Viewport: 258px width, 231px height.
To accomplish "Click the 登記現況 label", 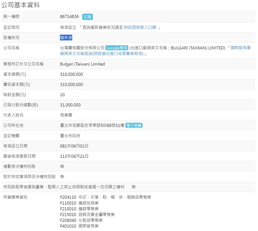I will click(12, 28).
